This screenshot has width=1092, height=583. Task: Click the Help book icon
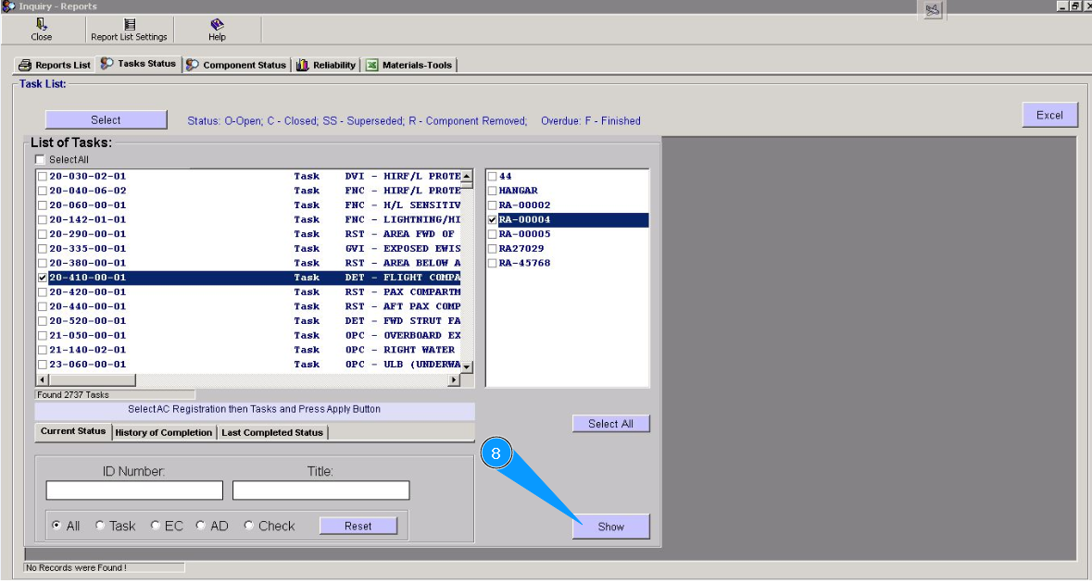pyautogui.click(x=217, y=24)
